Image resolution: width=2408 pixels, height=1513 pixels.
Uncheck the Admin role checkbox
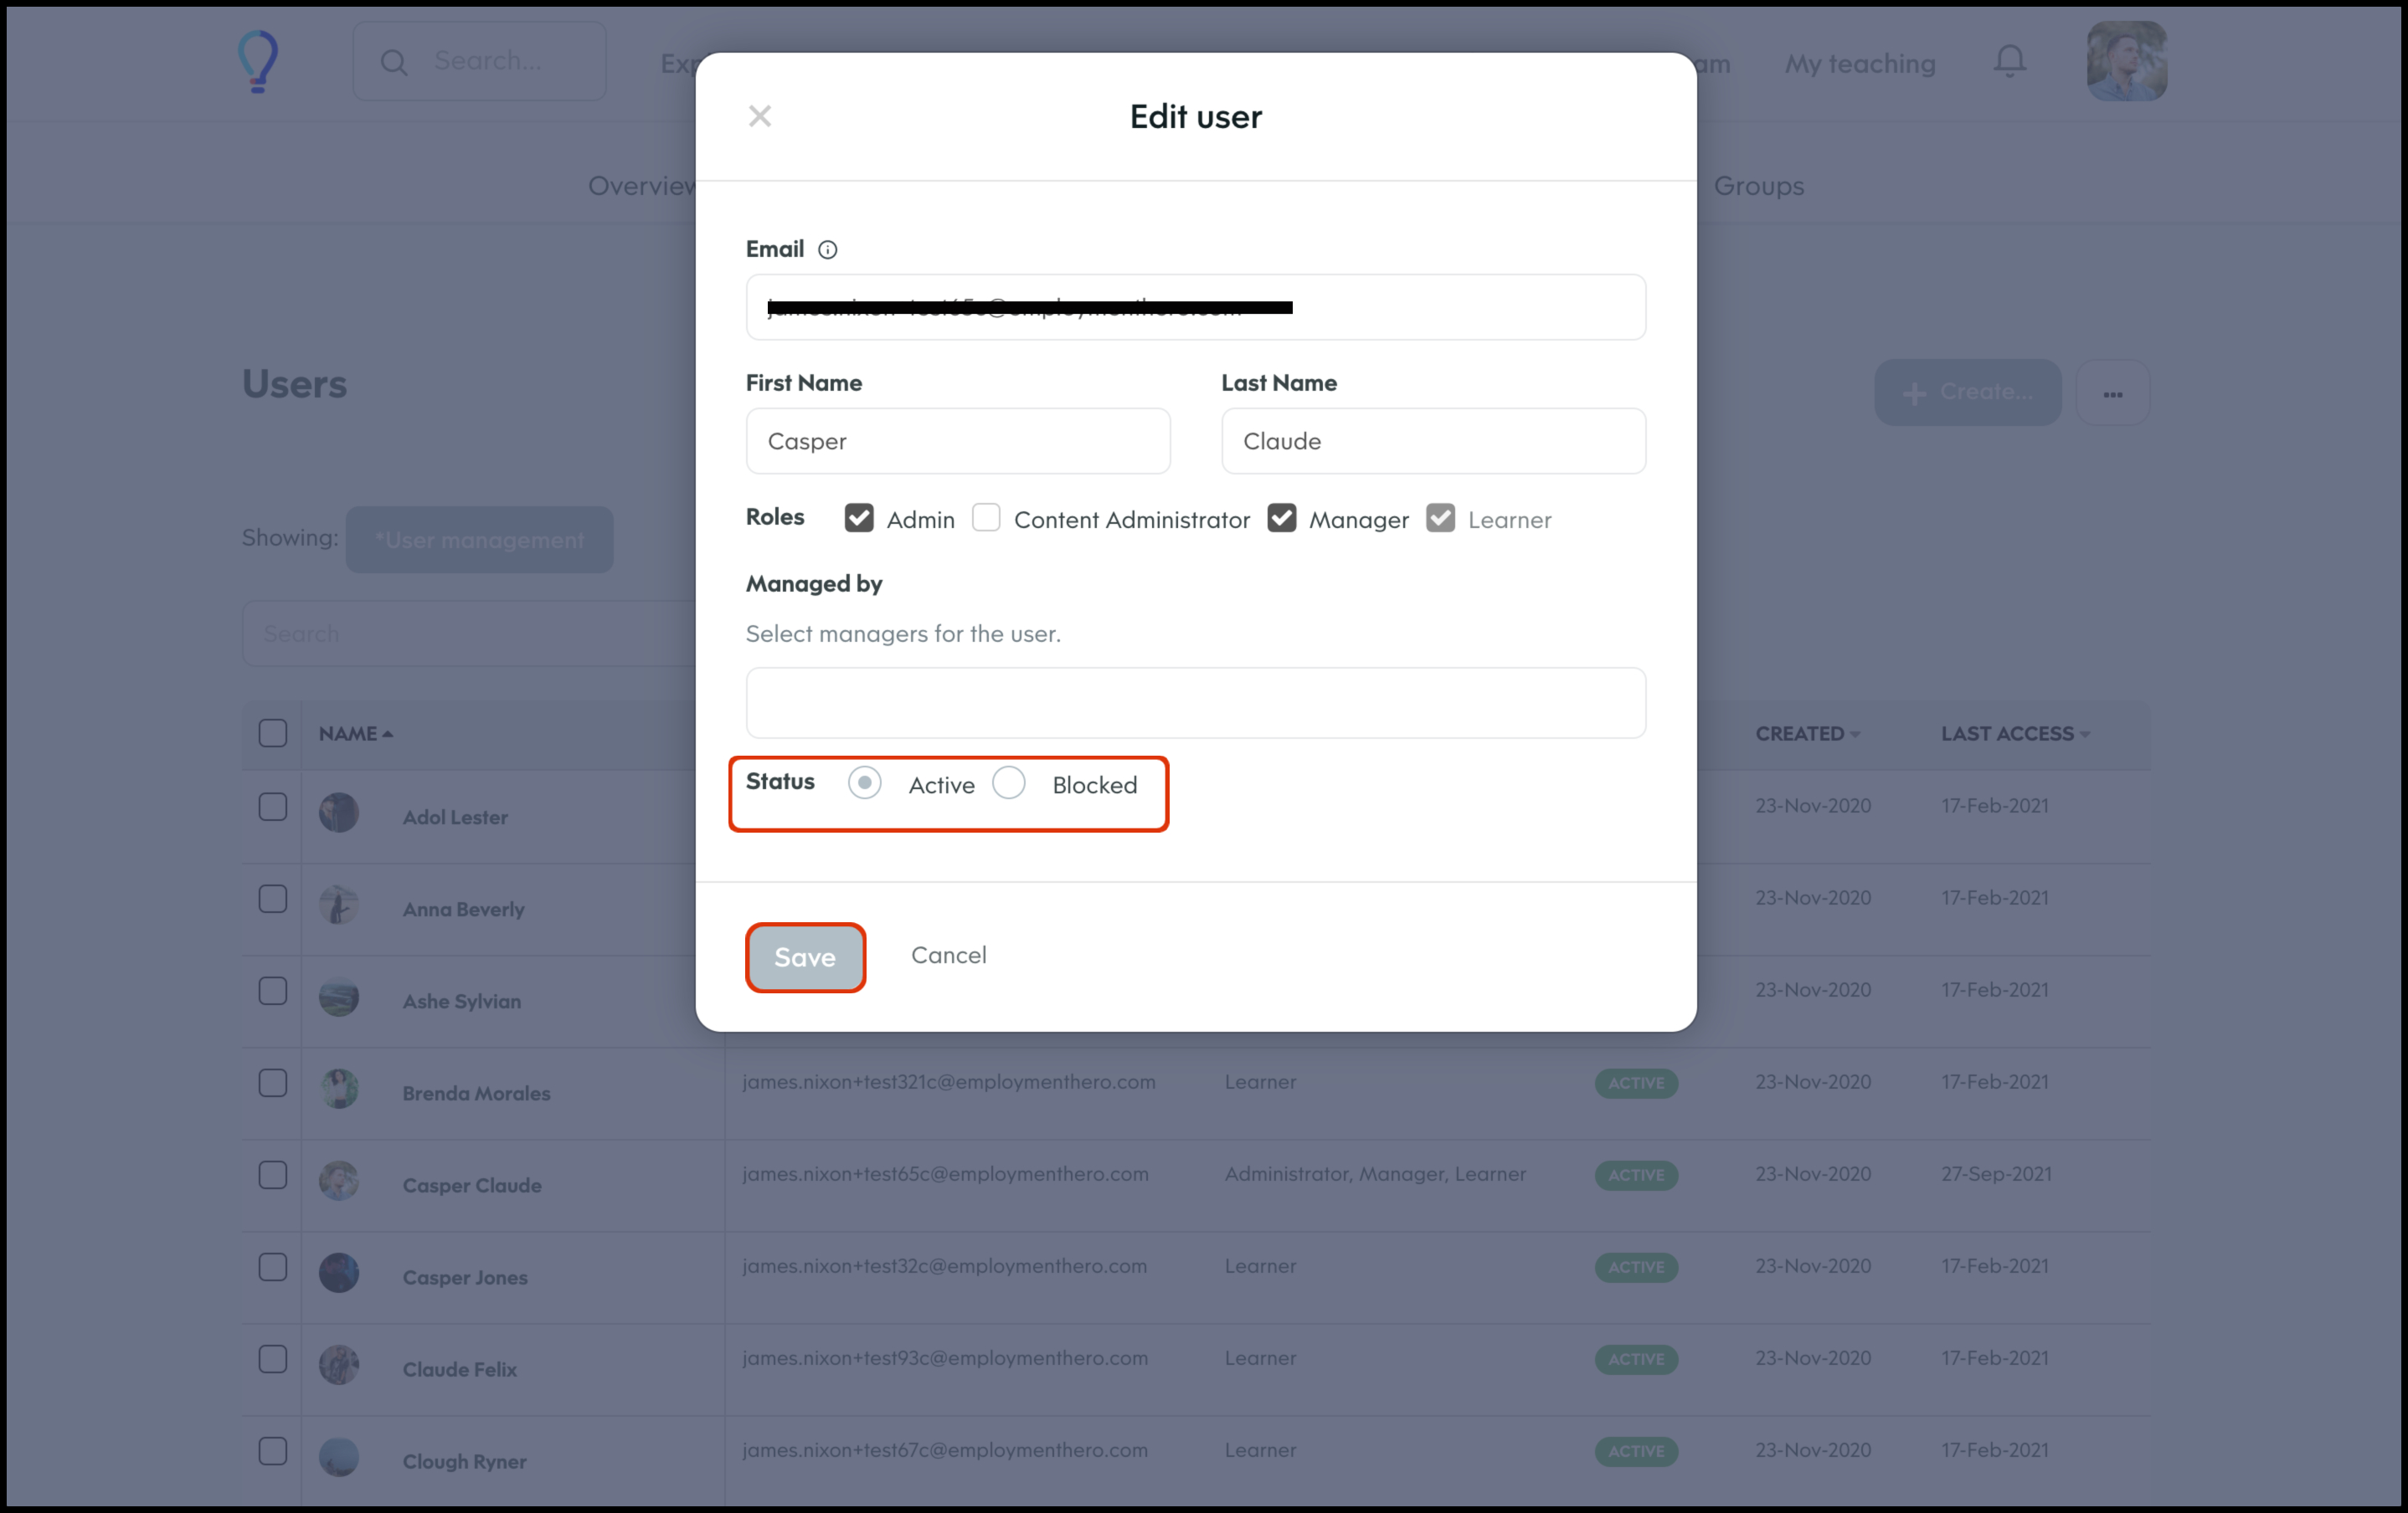point(859,519)
